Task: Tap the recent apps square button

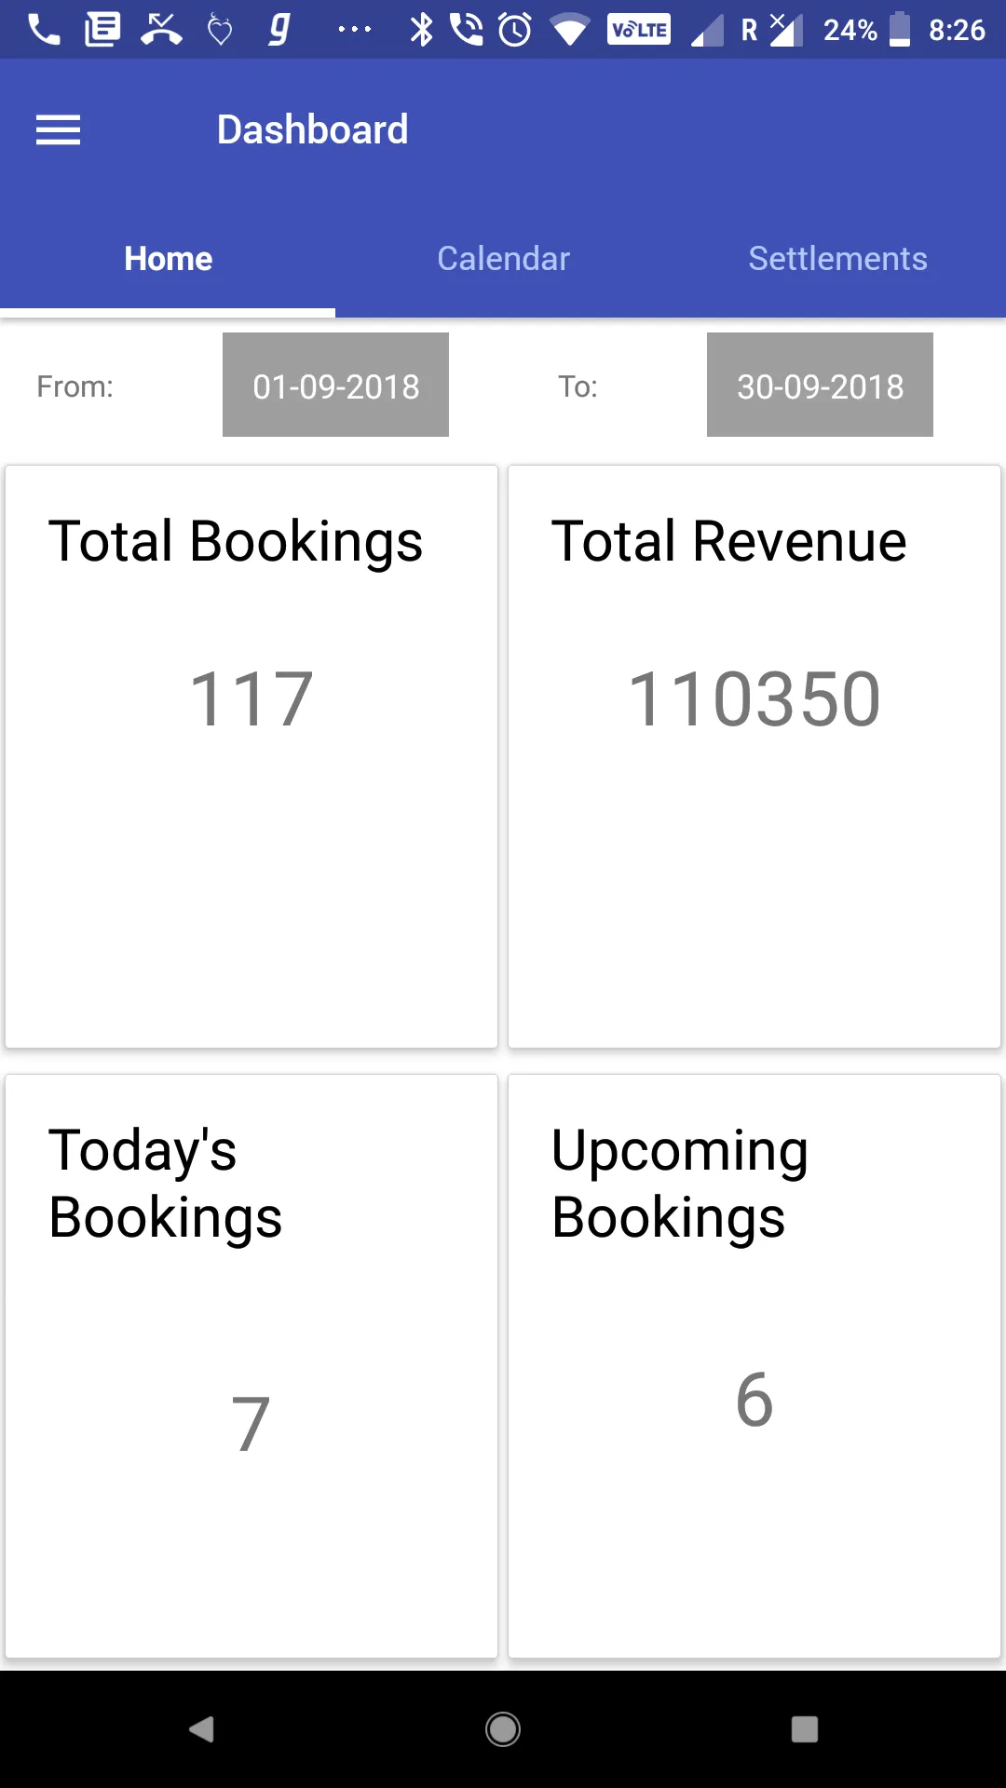Action: click(x=805, y=1729)
